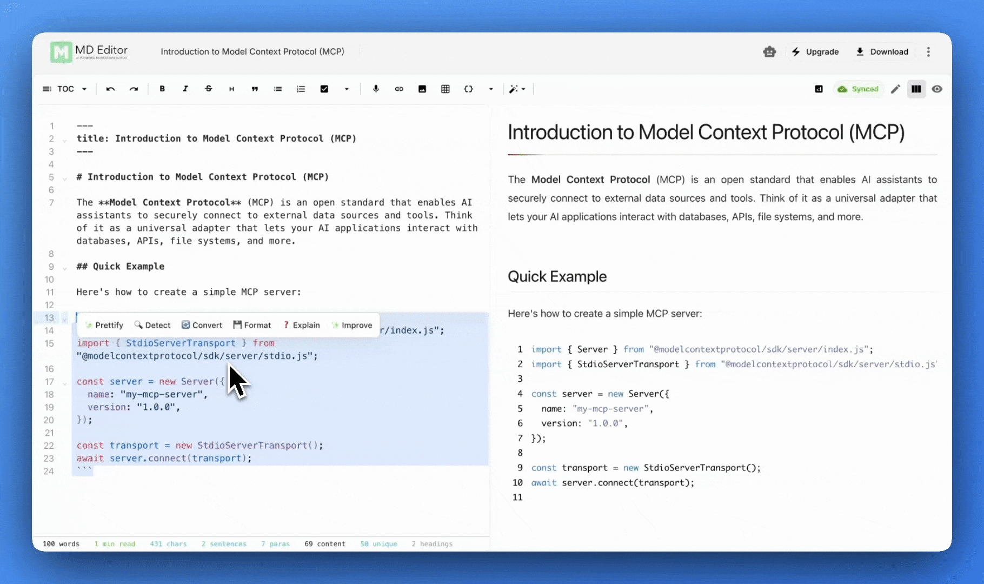The width and height of the screenshot is (984, 584).
Task: Click the Upgrade button
Action: (816, 51)
